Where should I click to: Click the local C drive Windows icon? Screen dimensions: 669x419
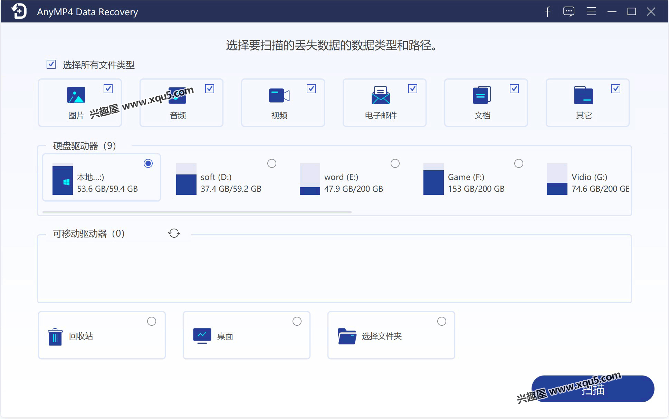coord(63,179)
